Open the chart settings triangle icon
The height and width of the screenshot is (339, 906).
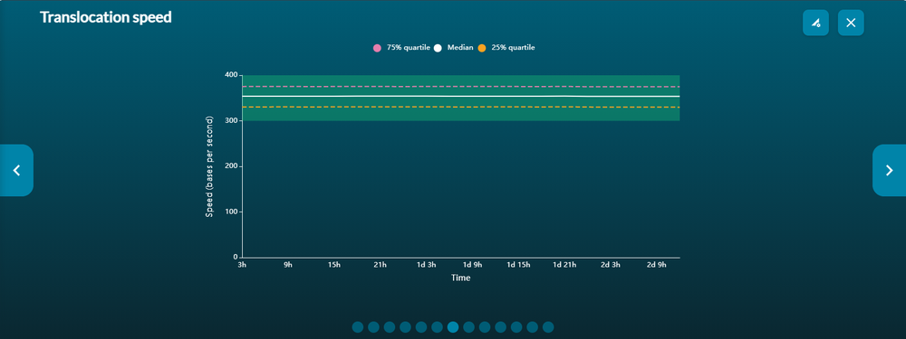pyautogui.click(x=815, y=23)
